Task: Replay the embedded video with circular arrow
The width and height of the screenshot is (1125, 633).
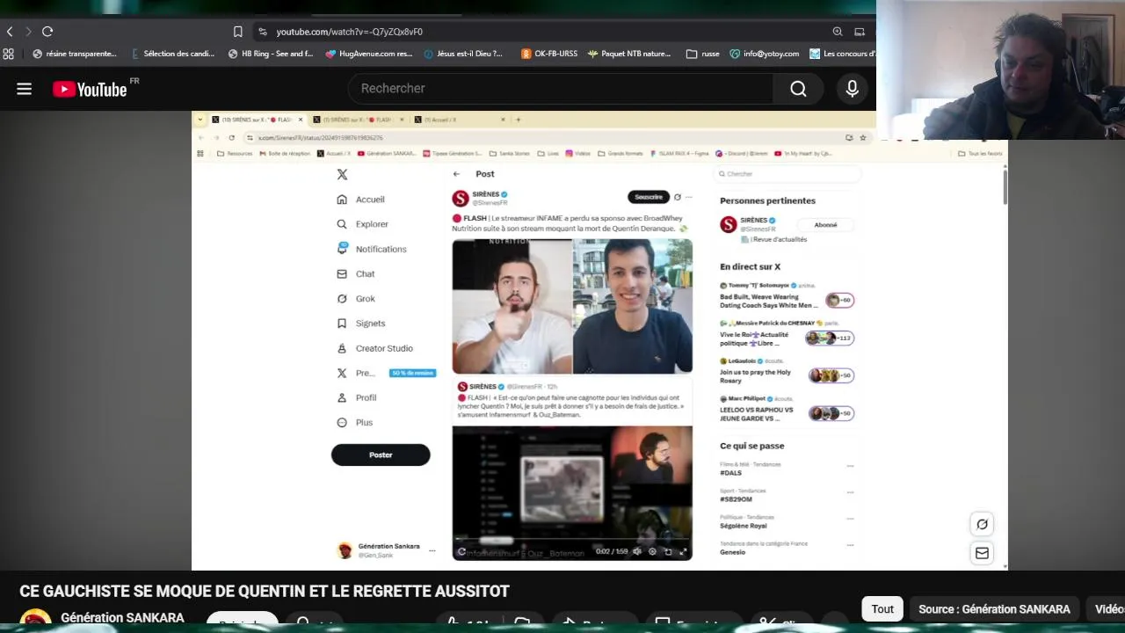Action: (x=461, y=552)
